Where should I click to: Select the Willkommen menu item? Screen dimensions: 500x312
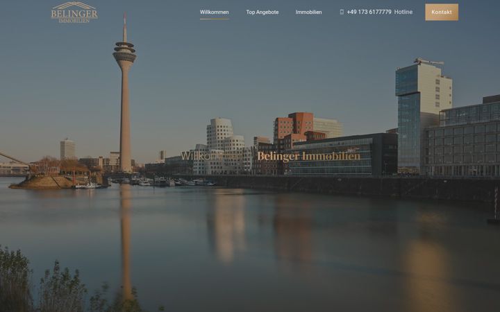coord(215,12)
